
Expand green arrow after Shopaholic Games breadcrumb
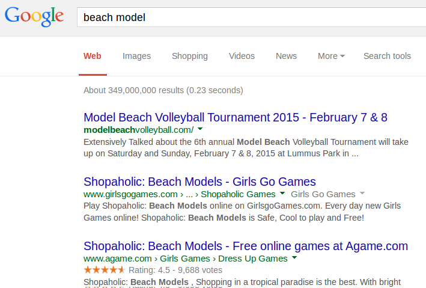click(x=282, y=194)
